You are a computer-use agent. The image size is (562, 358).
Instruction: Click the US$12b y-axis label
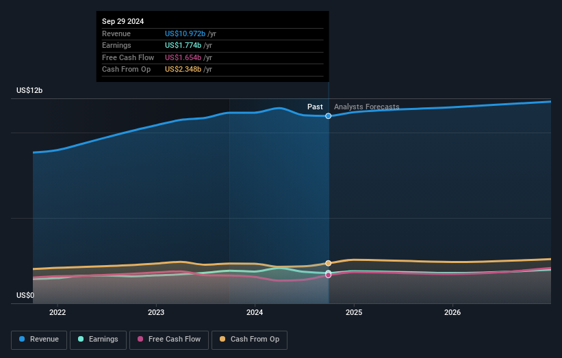[x=29, y=90]
